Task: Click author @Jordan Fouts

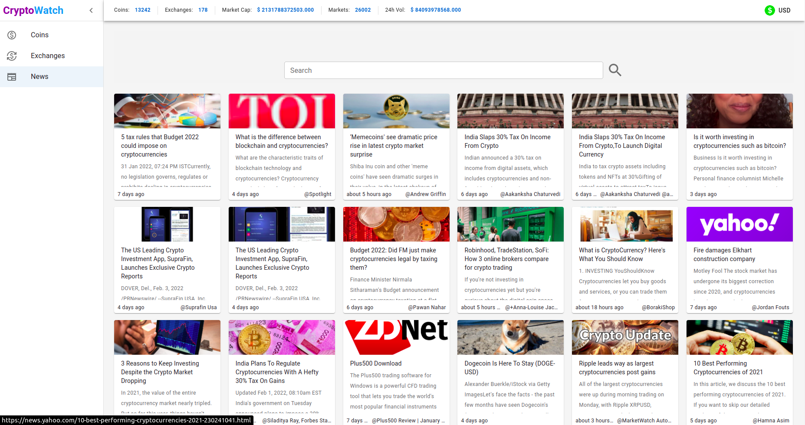Action: coord(770,307)
